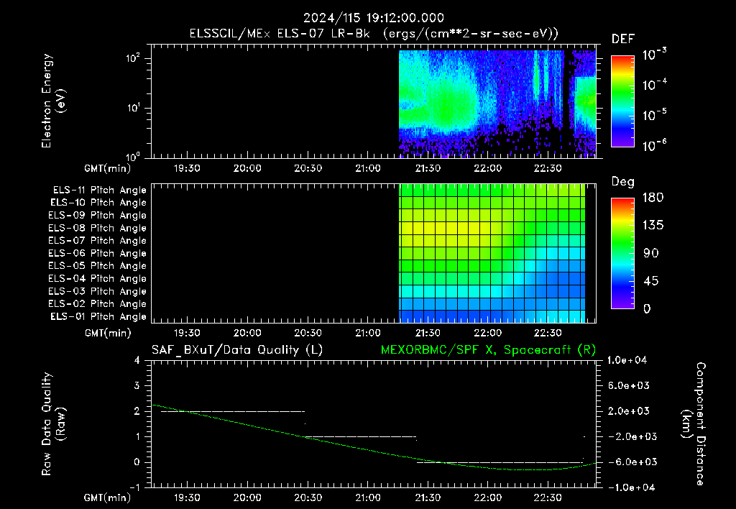Select the ELS-10 Pitch Angle row label
This screenshot has height=509, width=736.
(98, 203)
